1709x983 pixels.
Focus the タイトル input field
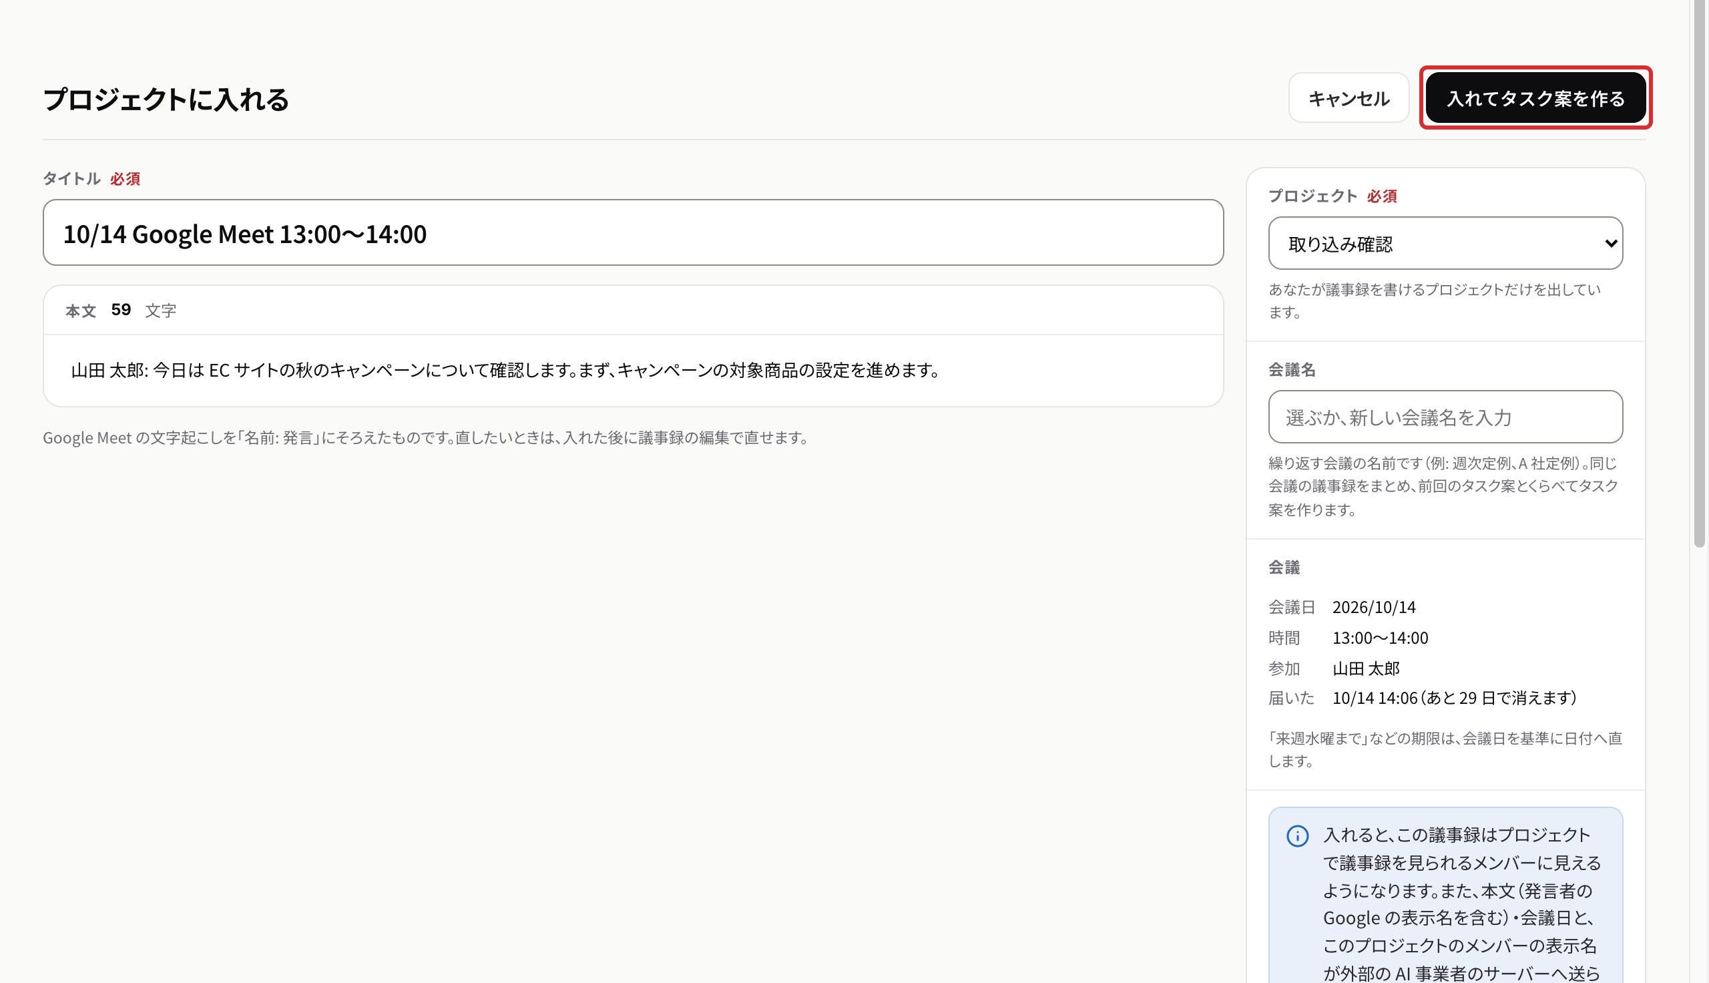coord(632,233)
